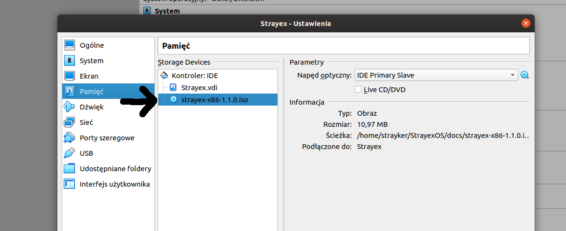Open the Napęd optyczny dropdown
The height and width of the screenshot is (231, 566).
click(x=436, y=75)
